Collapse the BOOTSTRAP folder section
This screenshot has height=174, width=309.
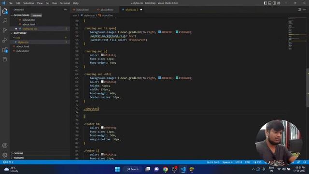(20, 33)
